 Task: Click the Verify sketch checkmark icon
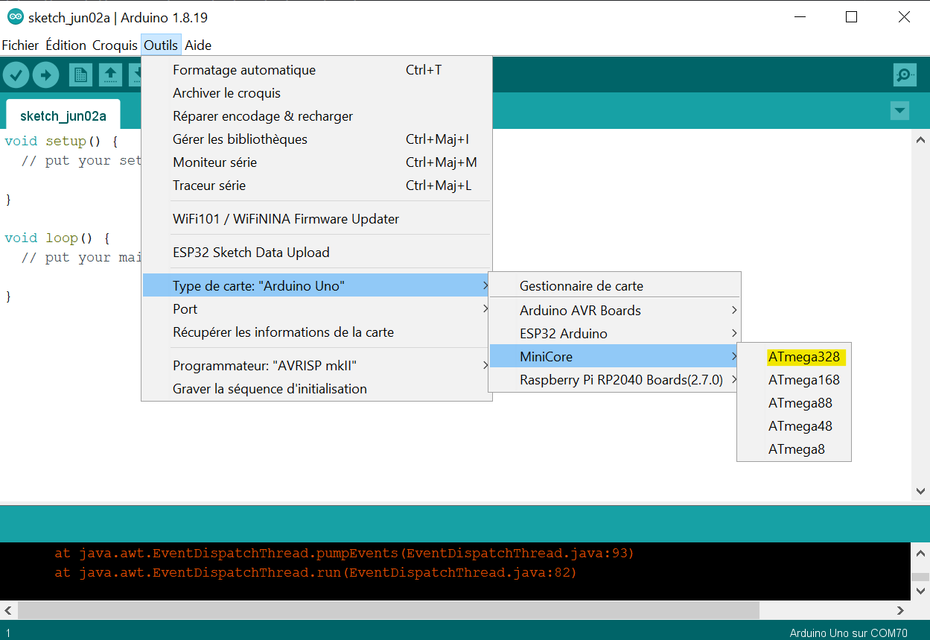click(16, 75)
